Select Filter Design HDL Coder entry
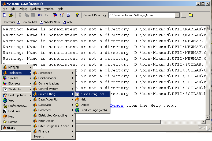Viewport: 212px width, 141px height. pyautogui.click(x=53, y=126)
